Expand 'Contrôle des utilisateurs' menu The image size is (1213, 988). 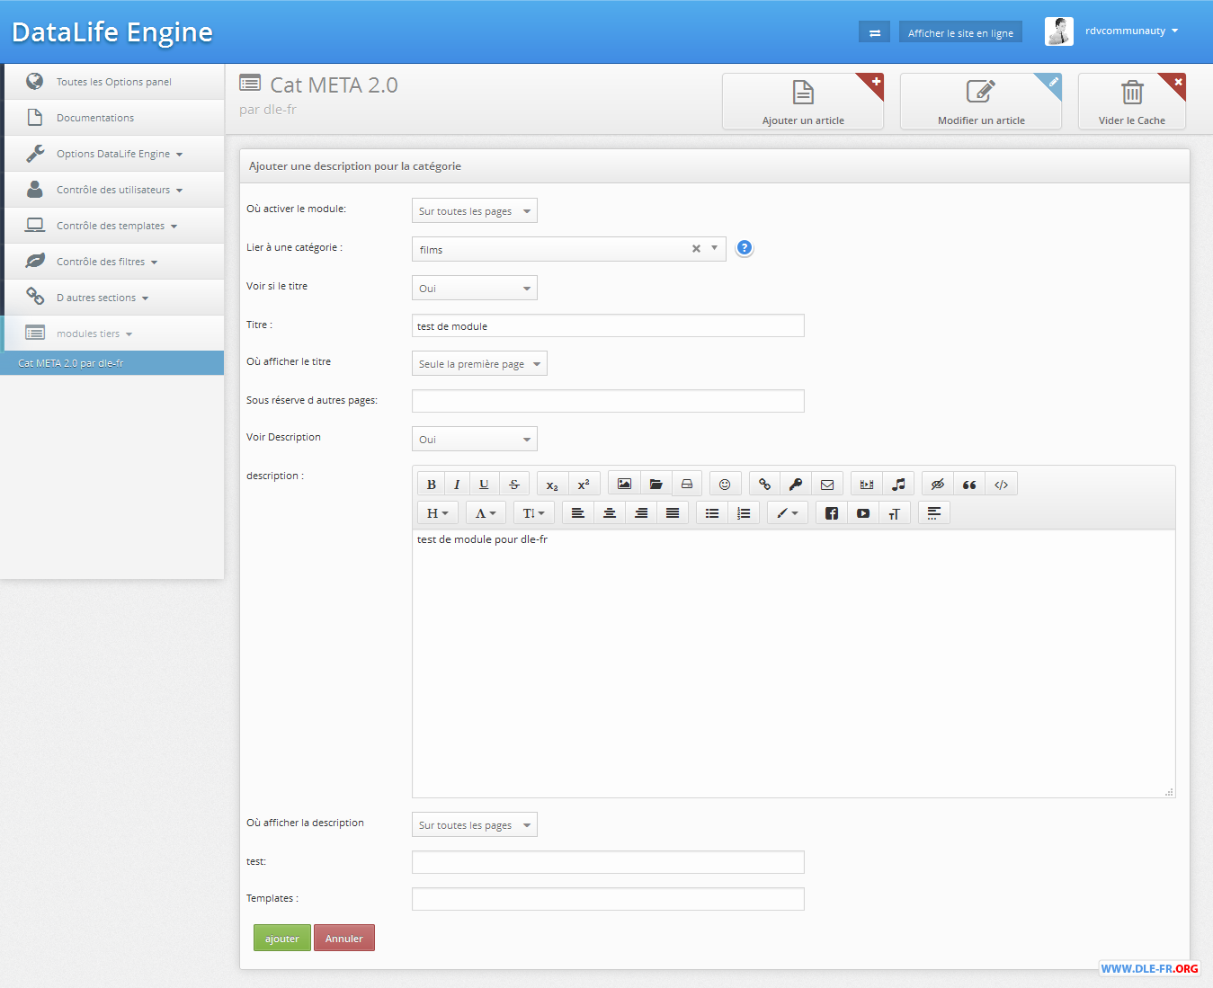112,190
